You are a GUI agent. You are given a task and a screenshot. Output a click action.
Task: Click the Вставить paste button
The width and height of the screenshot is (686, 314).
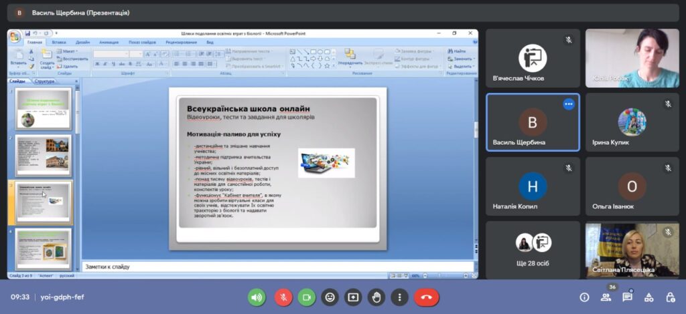tap(18, 58)
